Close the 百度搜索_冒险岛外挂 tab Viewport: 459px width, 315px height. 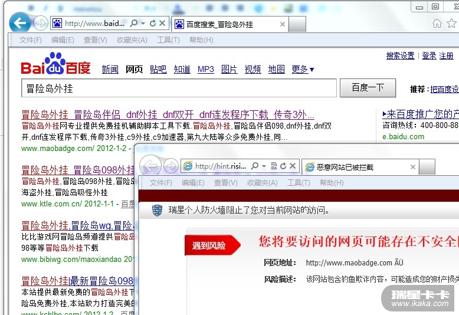point(282,24)
